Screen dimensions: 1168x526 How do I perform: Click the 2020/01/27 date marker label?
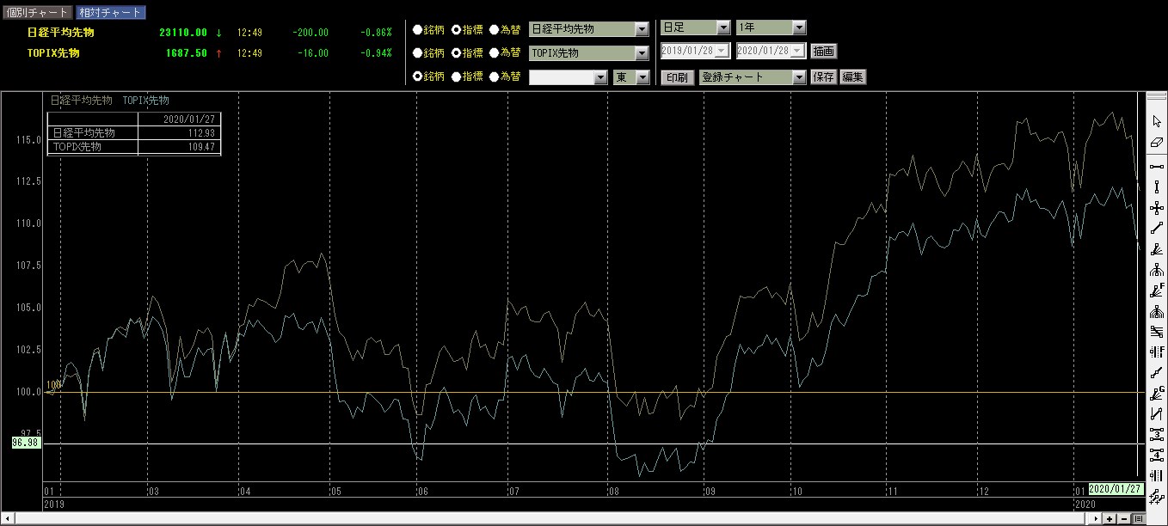(1116, 489)
